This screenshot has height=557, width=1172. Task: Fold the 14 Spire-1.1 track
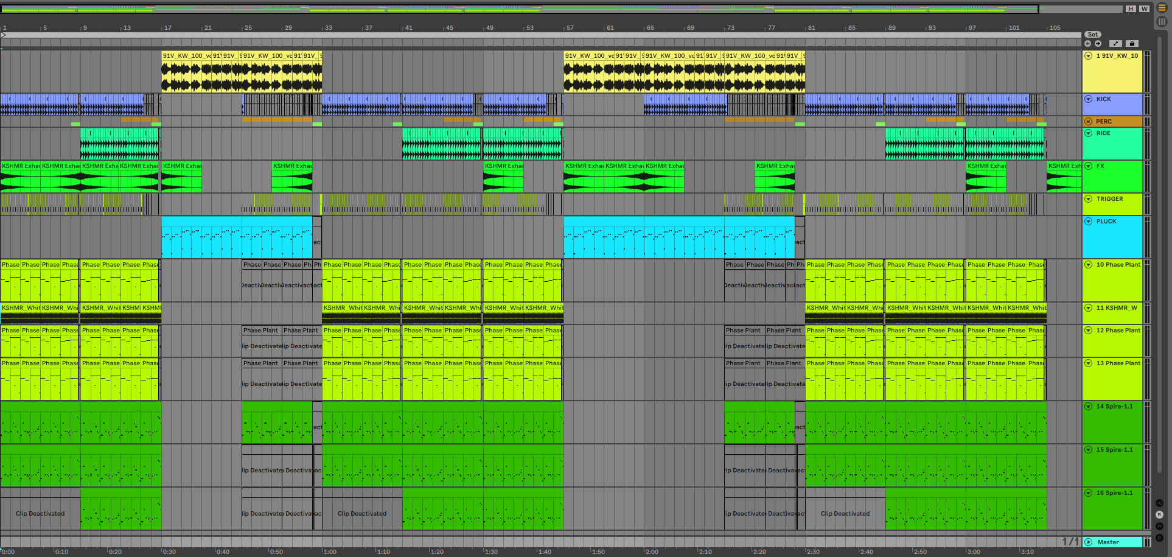click(x=1089, y=407)
